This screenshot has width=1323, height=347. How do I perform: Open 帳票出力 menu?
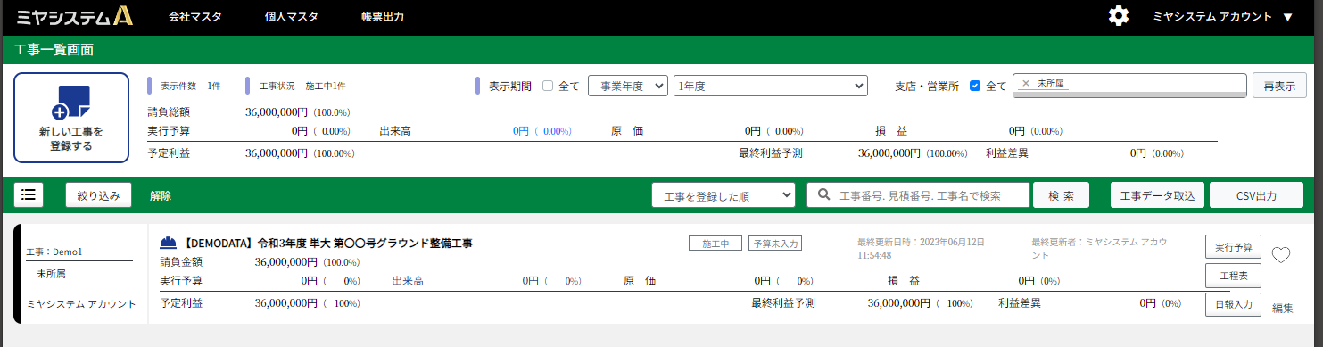(x=383, y=17)
